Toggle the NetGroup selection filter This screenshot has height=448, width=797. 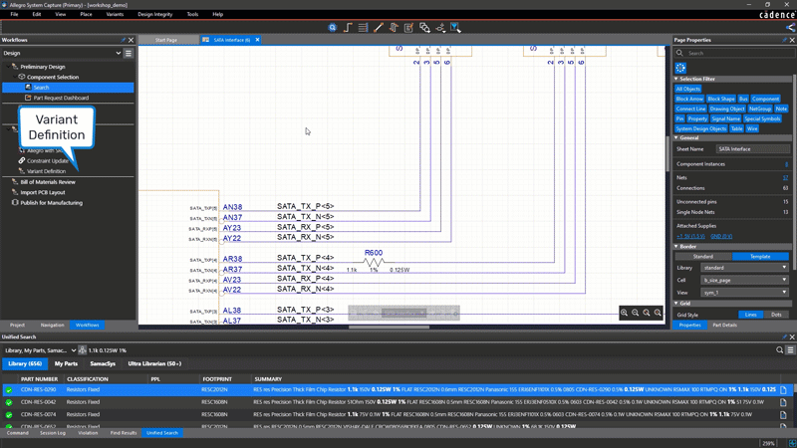(x=760, y=109)
